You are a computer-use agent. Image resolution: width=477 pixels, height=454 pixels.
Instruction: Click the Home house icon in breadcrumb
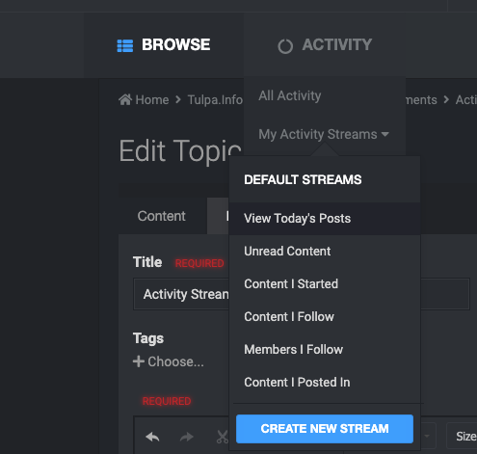(x=125, y=99)
